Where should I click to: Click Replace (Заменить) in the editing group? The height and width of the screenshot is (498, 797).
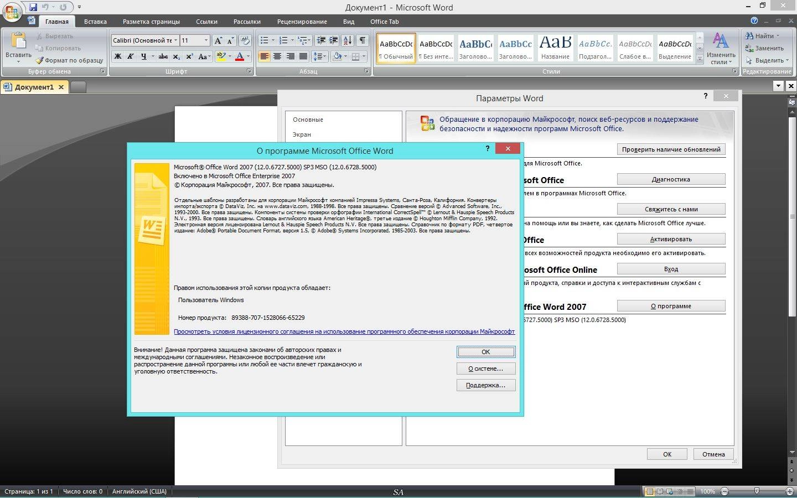tap(765, 48)
